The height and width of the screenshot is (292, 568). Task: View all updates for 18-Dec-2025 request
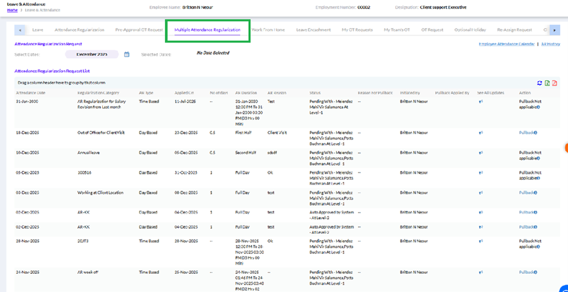click(481, 133)
